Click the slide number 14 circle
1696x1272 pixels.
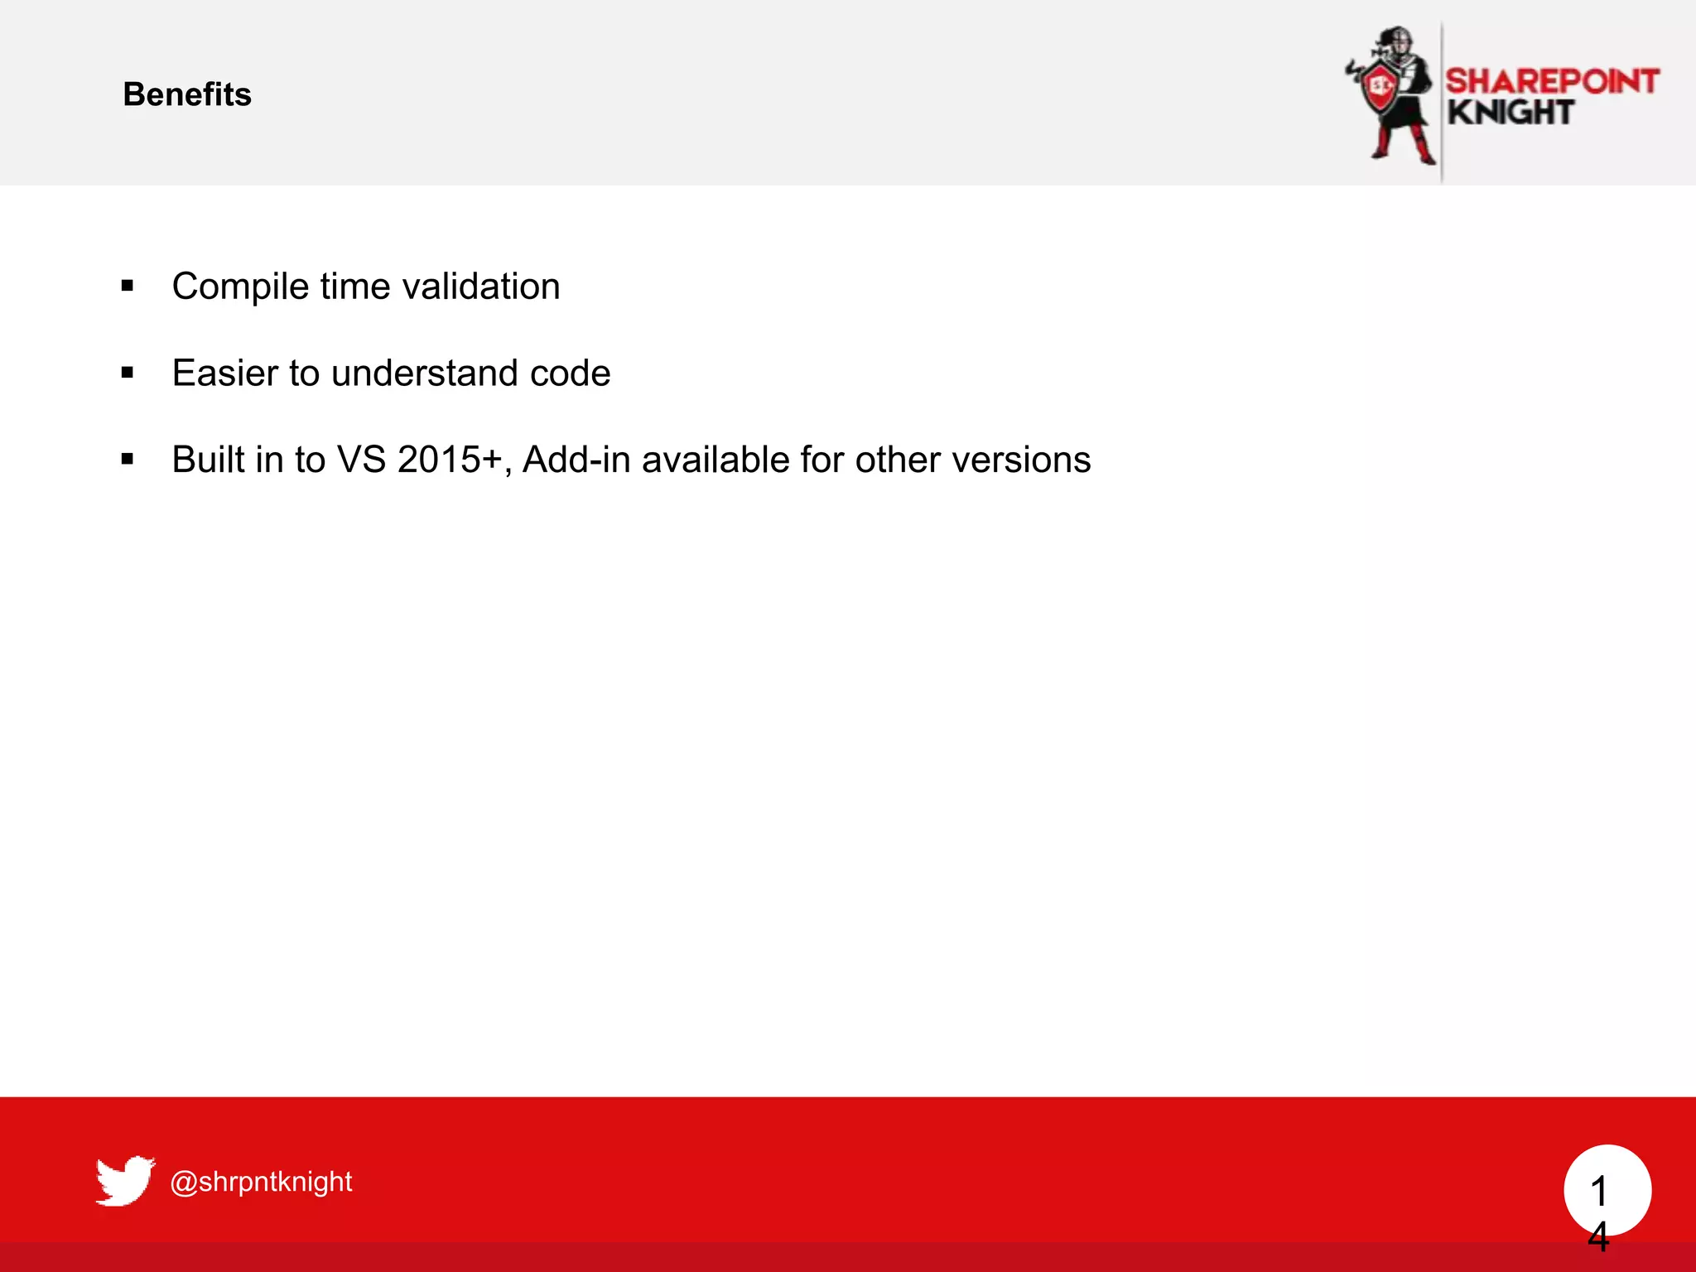(1607, 1190)
